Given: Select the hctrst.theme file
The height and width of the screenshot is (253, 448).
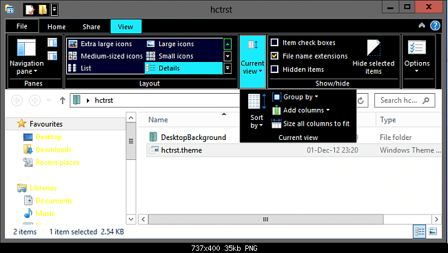Looking at the screenshot, I should (181, 150).
